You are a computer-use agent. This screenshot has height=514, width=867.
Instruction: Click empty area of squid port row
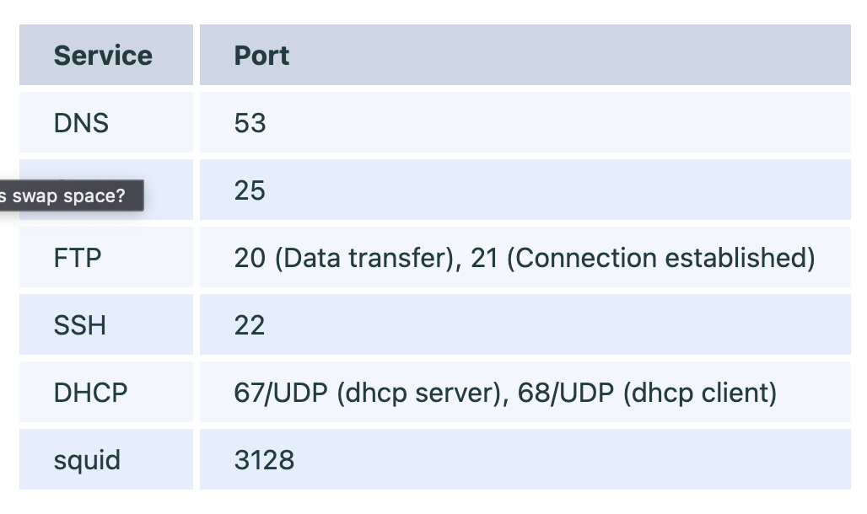click(x=569, y=459)
